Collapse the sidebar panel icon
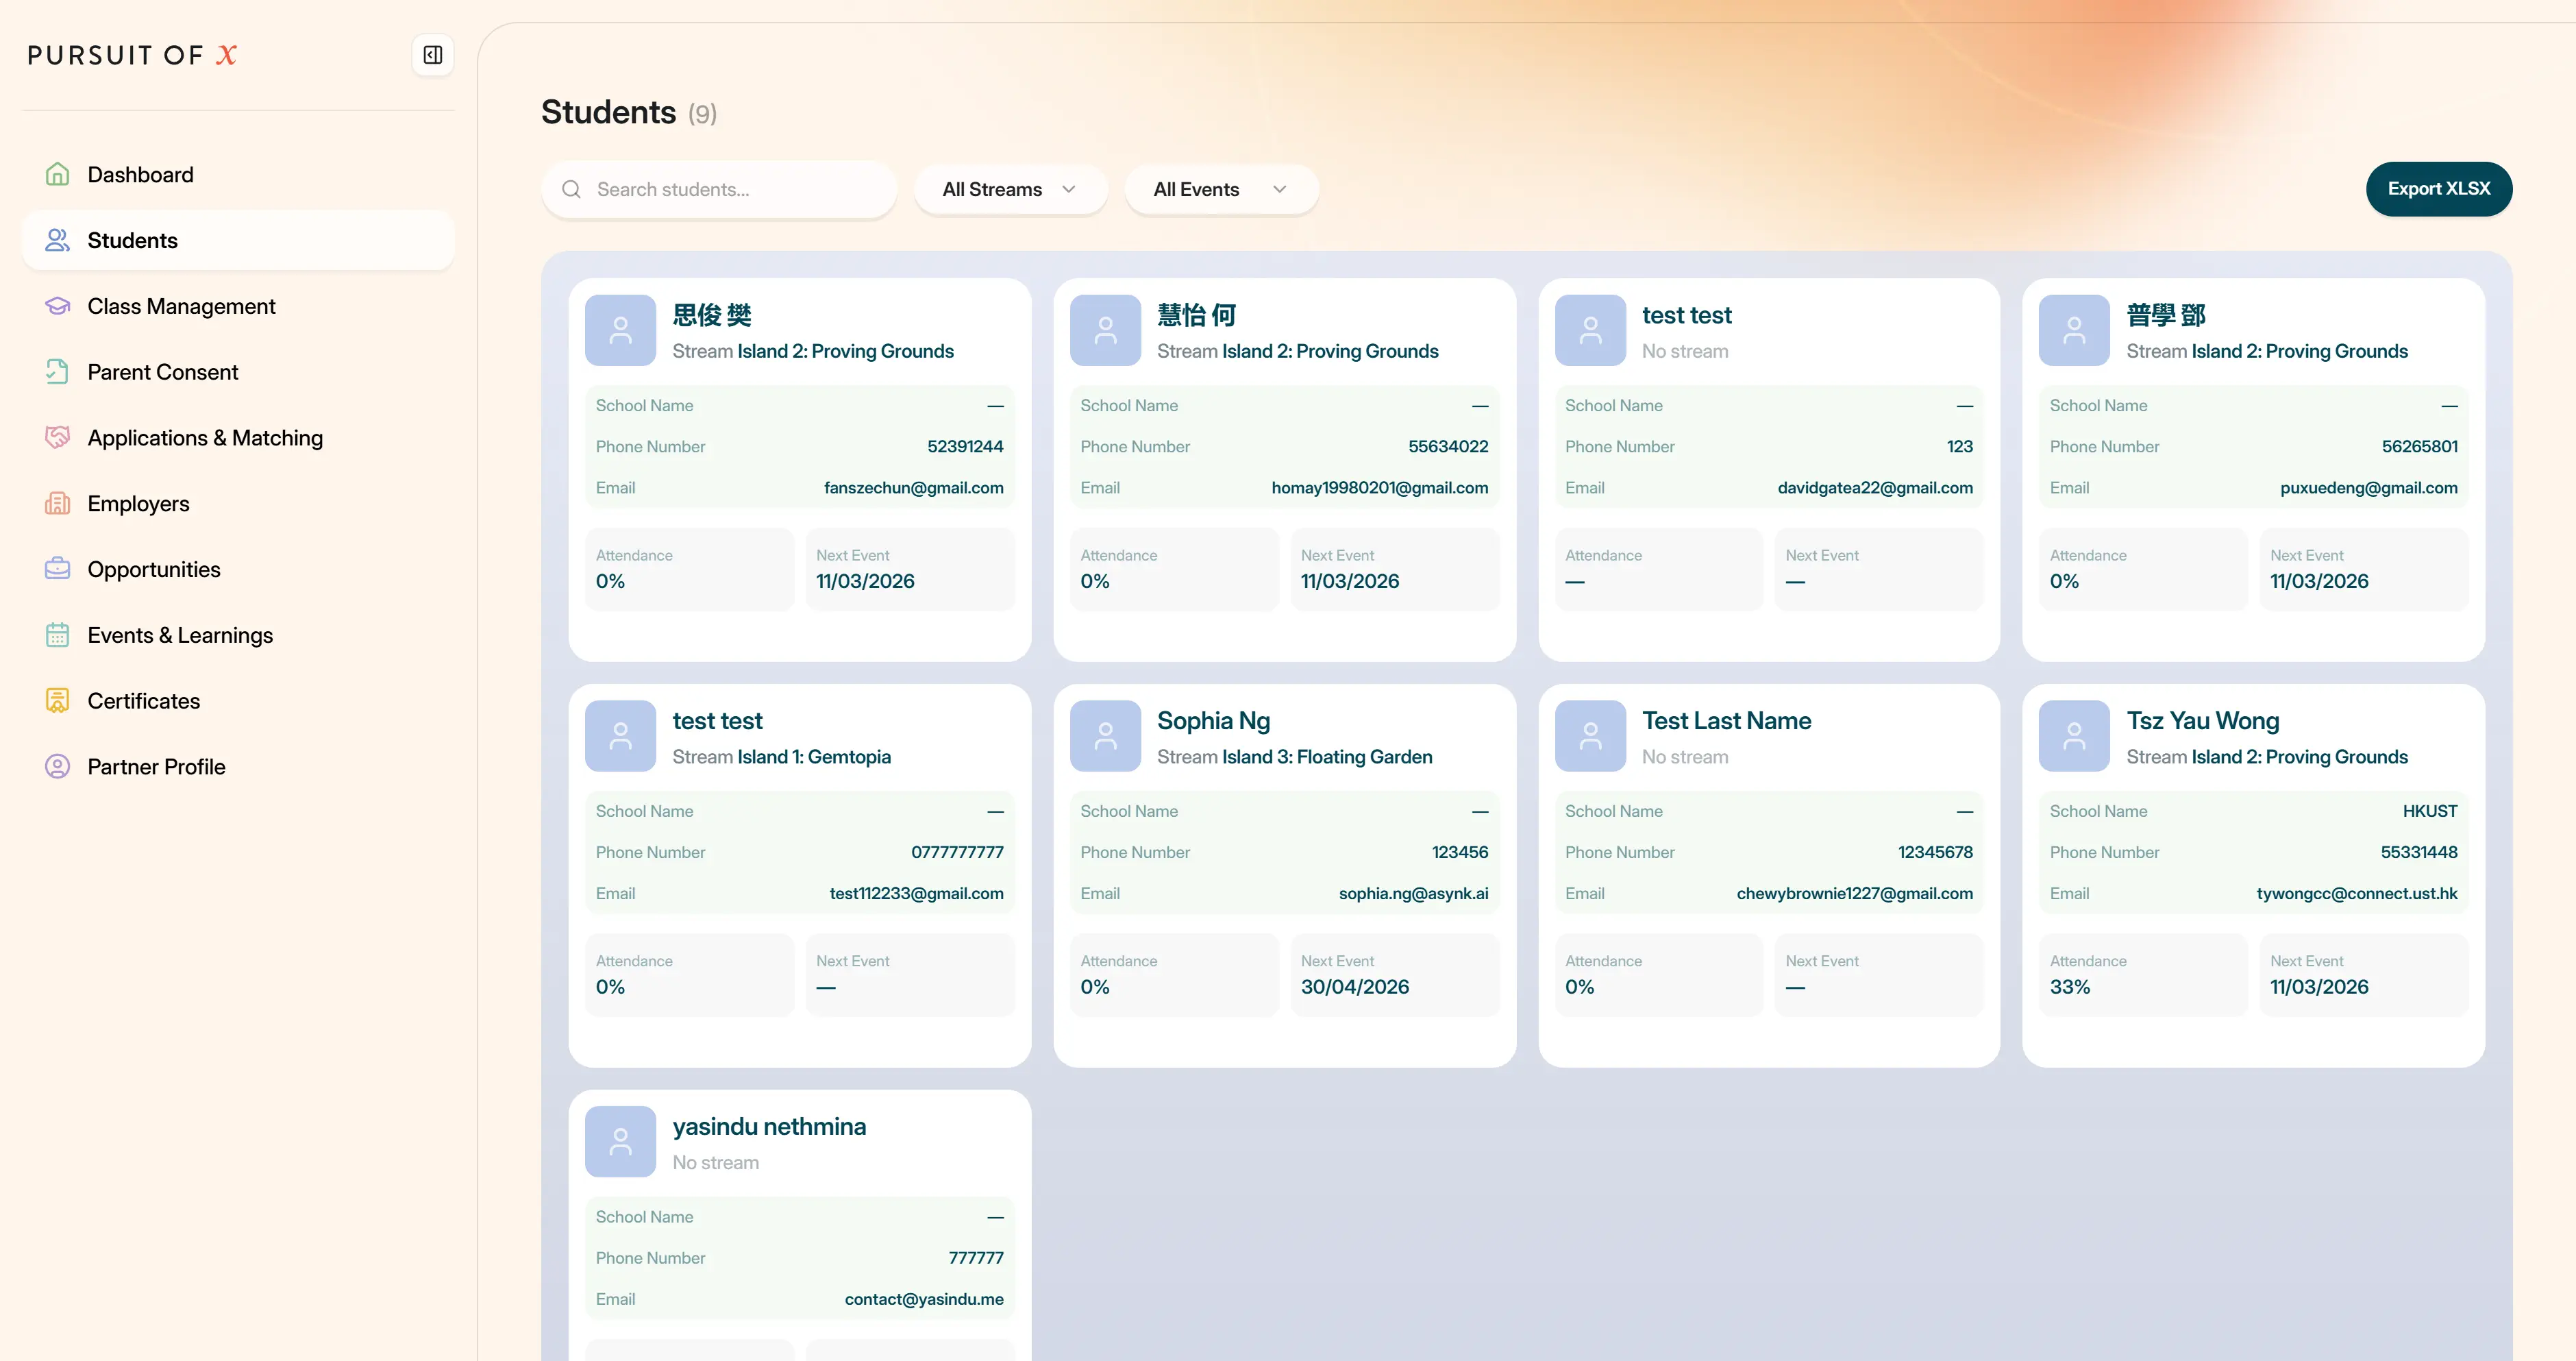The image size is (2576, 1361). (433, 55)
